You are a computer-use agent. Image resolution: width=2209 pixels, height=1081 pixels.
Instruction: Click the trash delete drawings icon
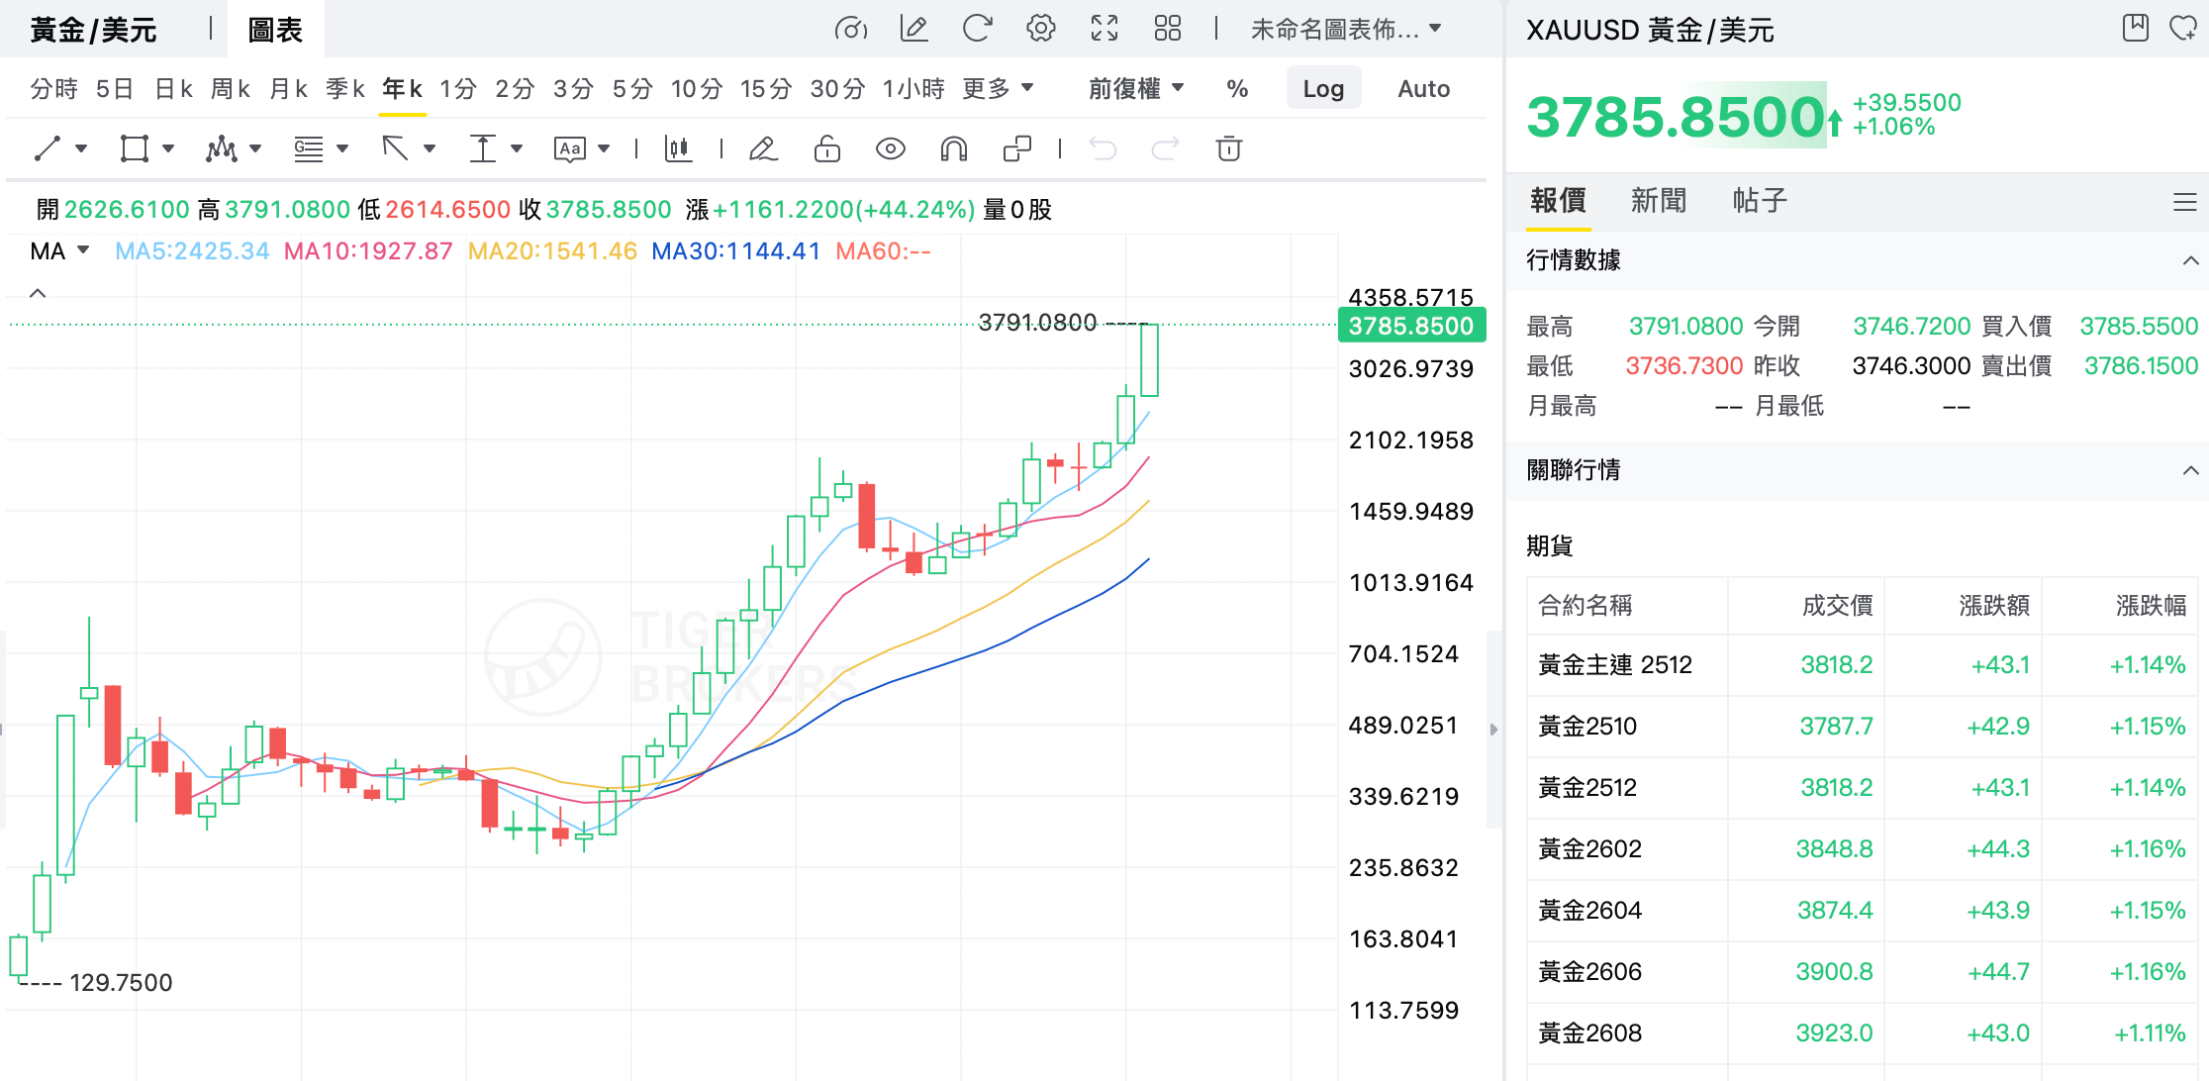tap(1228, 148)
